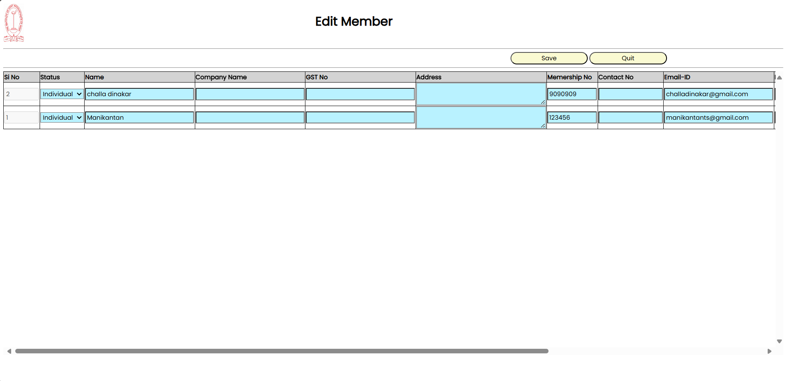785x381 pixels.
Task: Open Status dropdown for challa dinakar
Action: coord(62,94)
